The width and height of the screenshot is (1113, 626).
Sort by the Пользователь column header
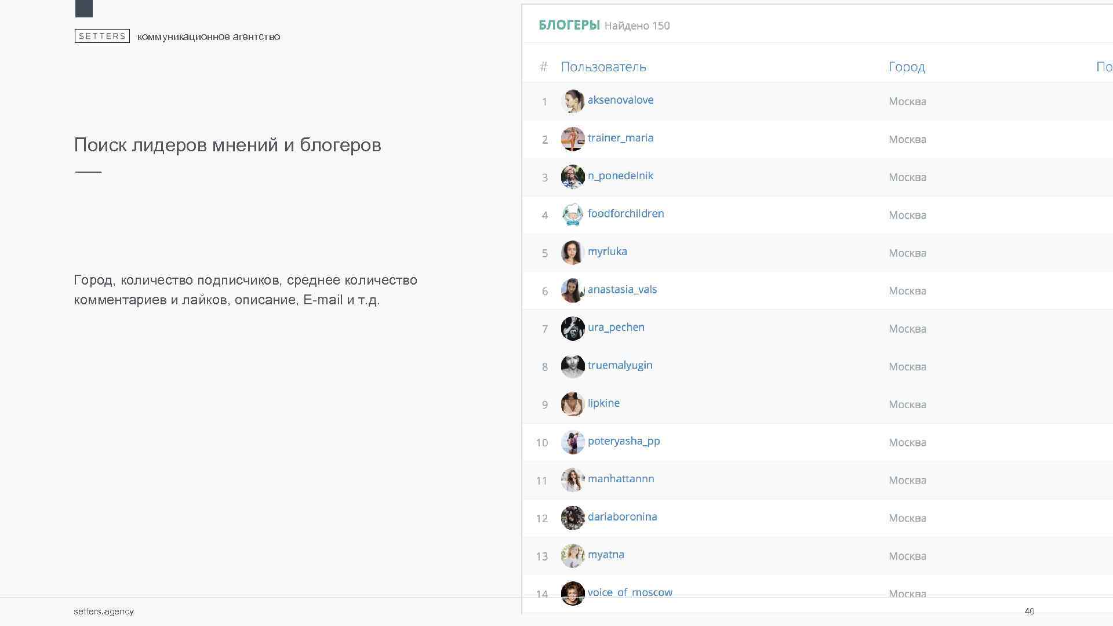click(603, 67)
